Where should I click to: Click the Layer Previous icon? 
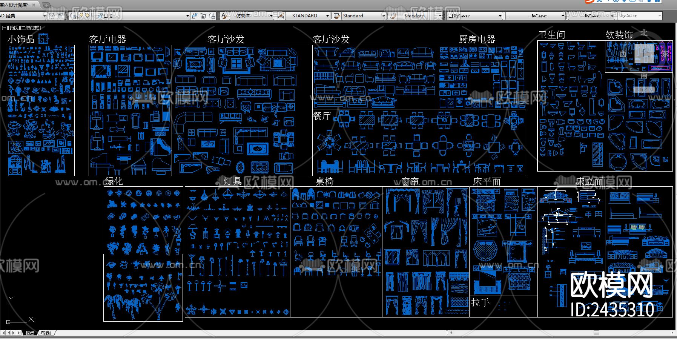(203, 16)
